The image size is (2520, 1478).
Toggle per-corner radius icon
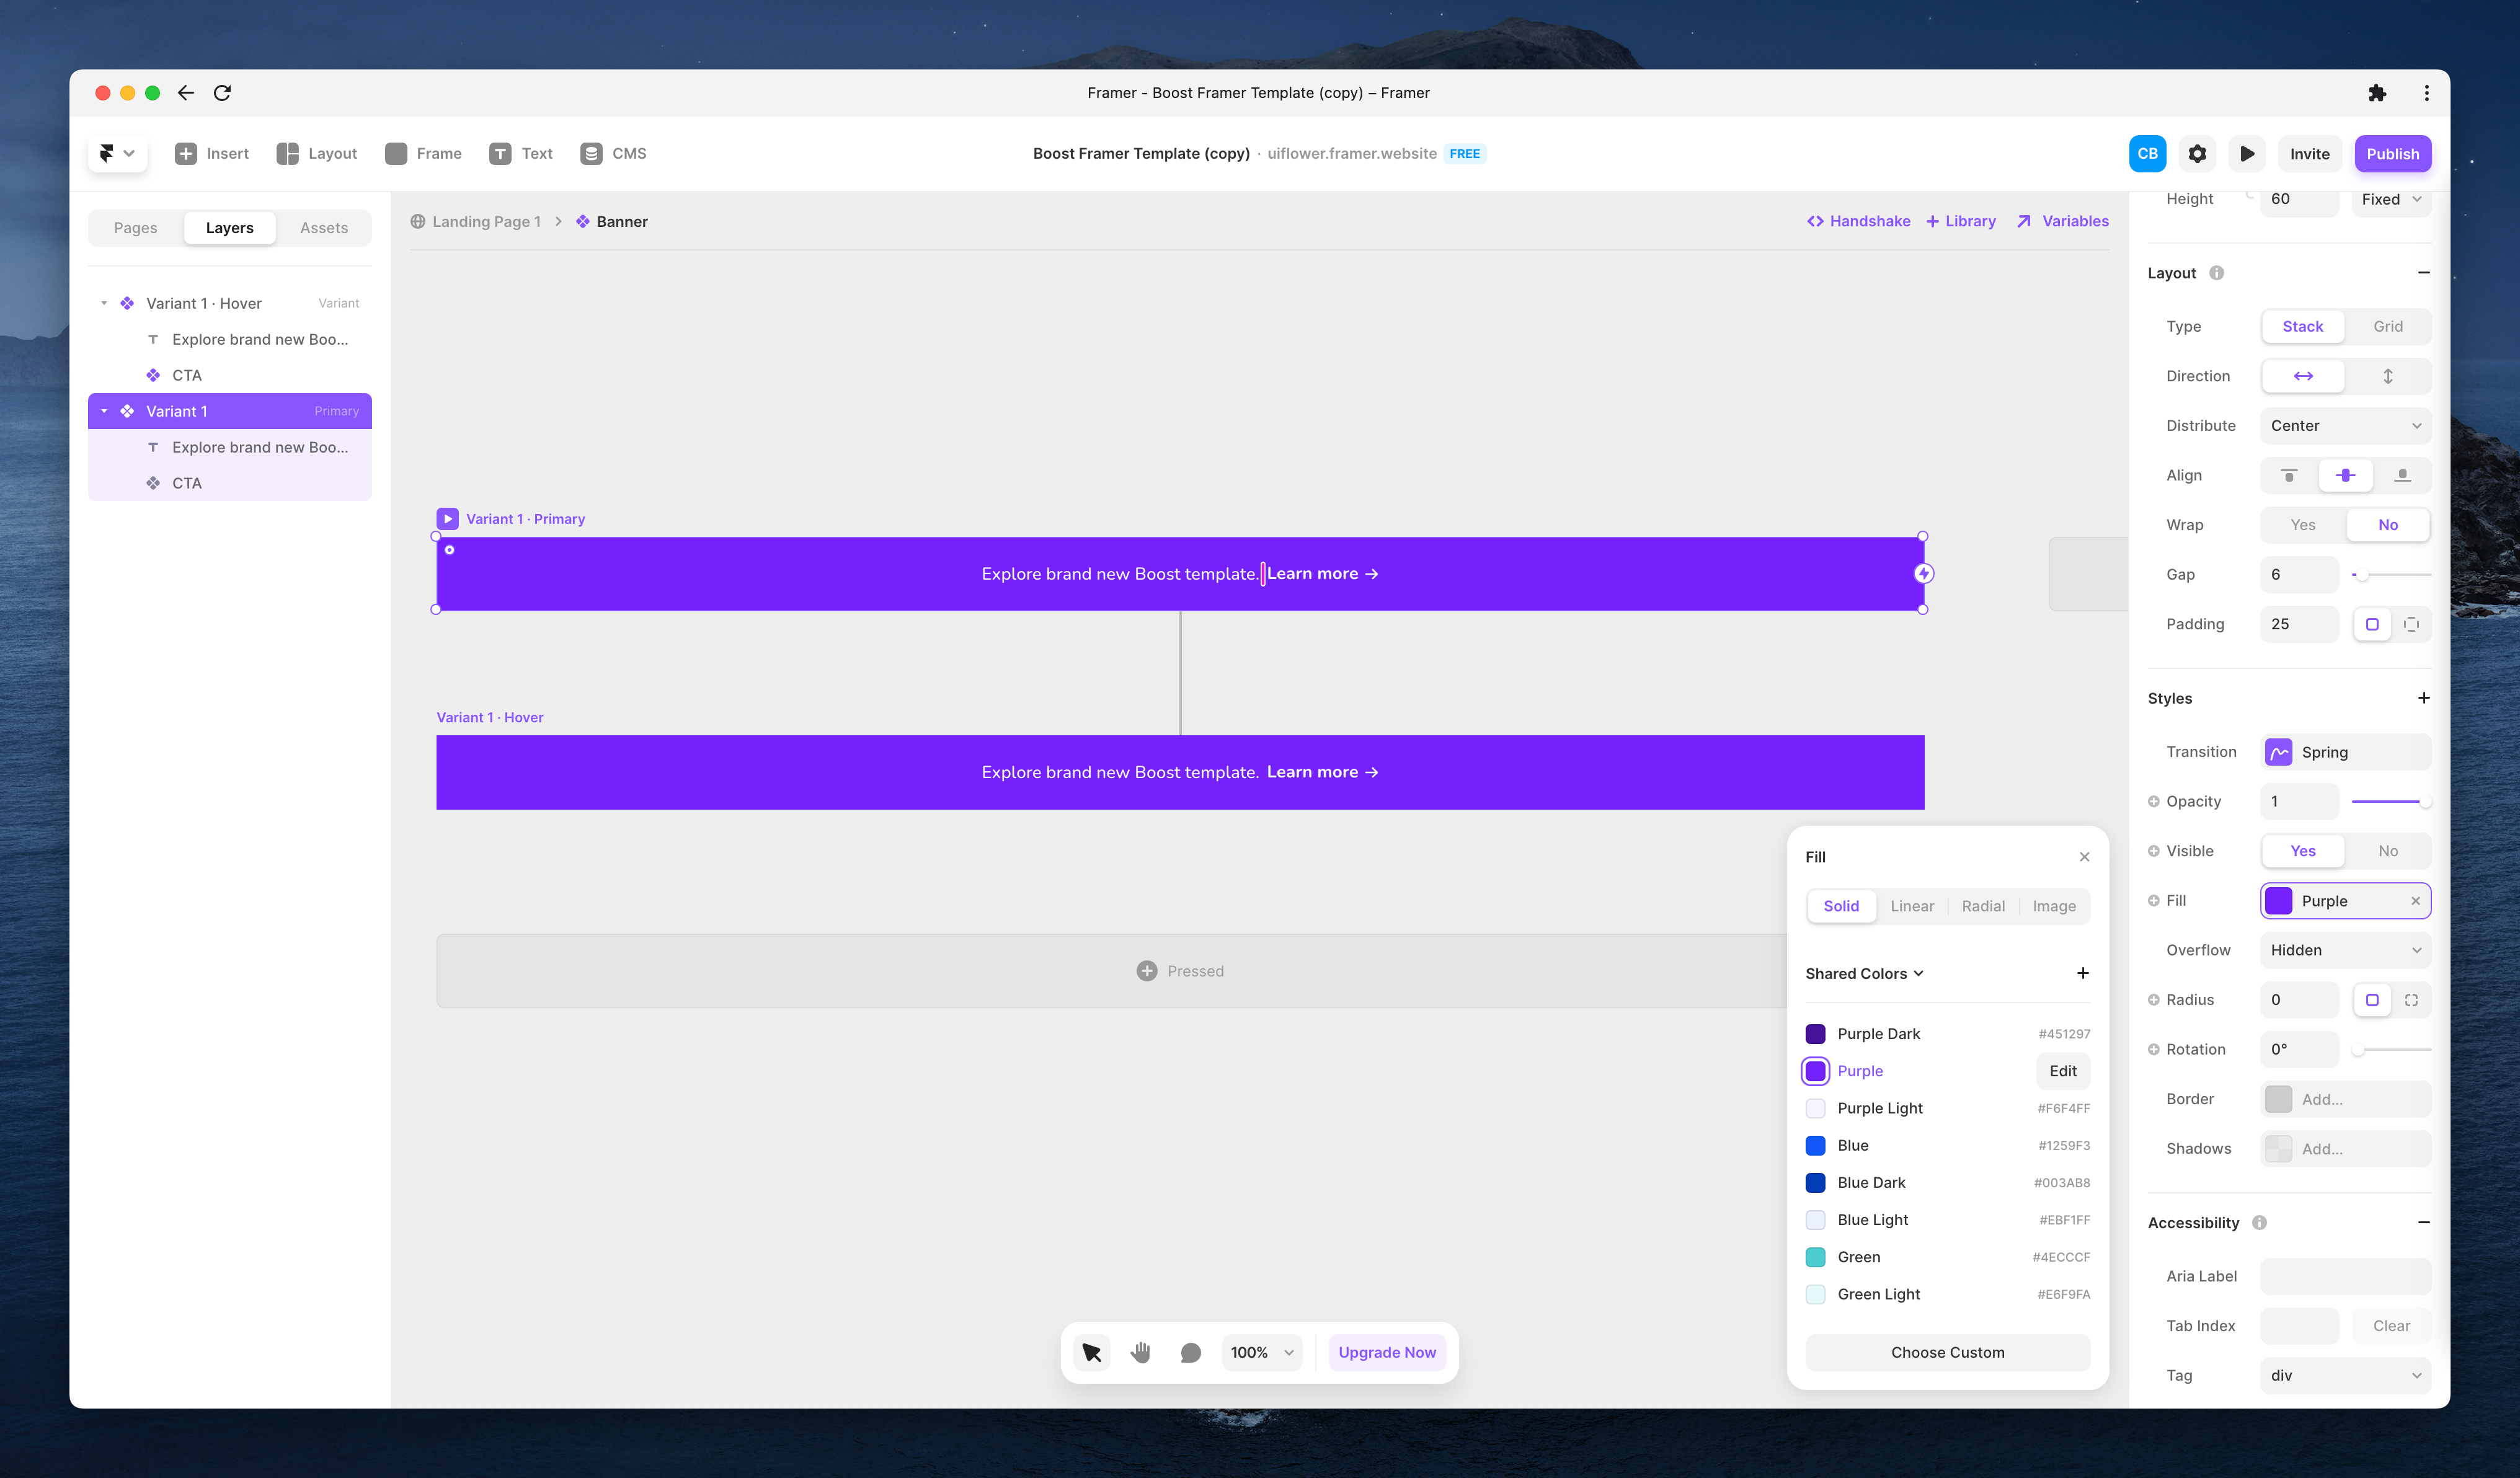tap(2411, 1000)
